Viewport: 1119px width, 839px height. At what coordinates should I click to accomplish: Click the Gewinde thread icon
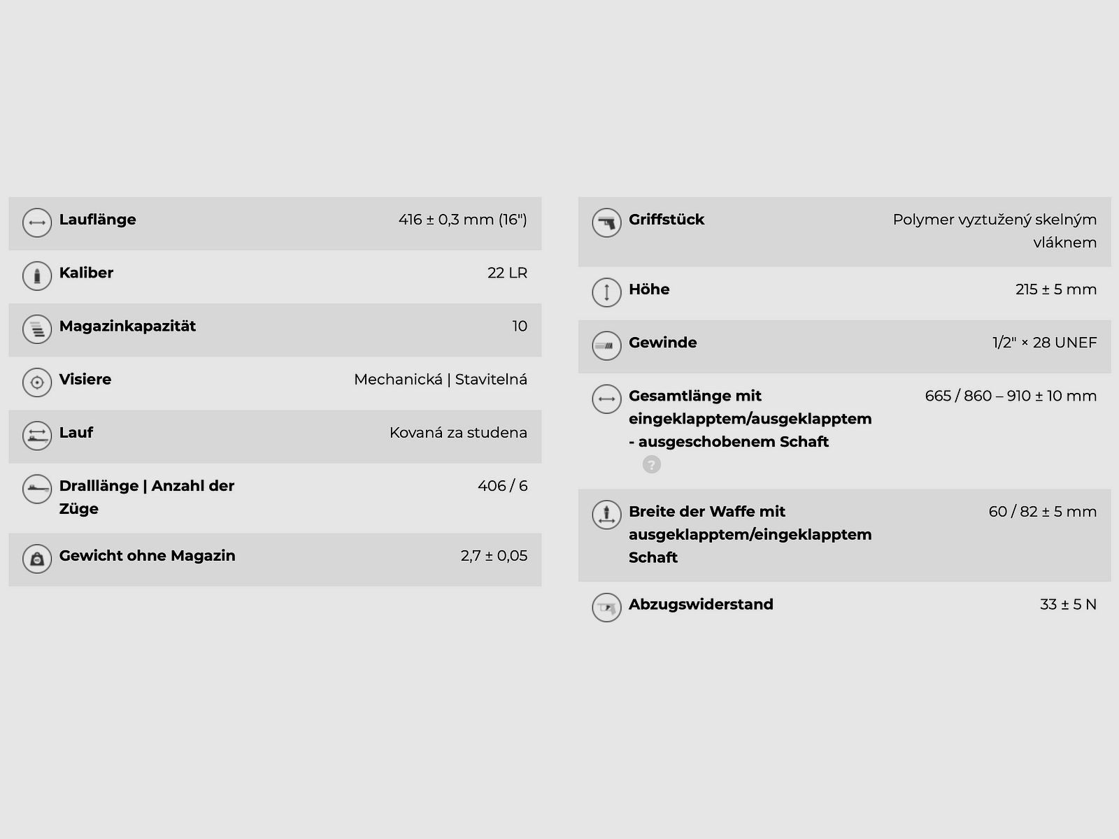[x=606, y=345]
